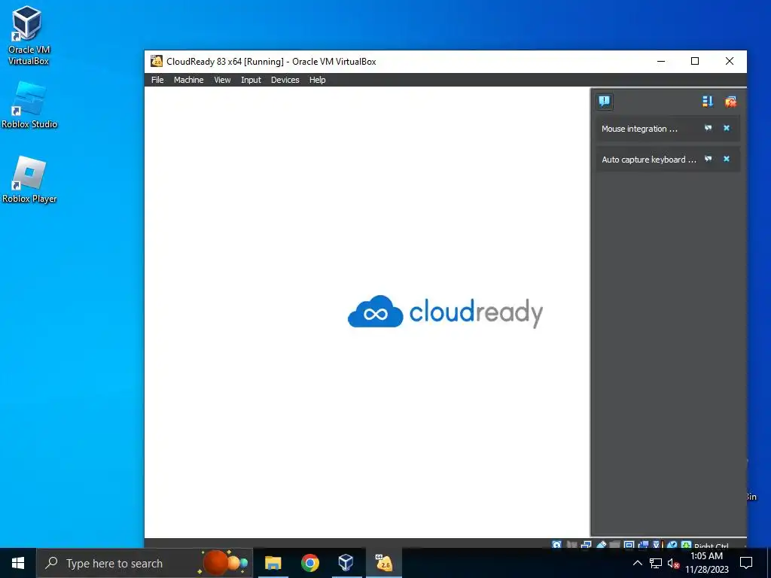Viewport: 771px width, 578px height.
Task: Expand the Auto capture keyboard notification text
Action: (648, 160)
